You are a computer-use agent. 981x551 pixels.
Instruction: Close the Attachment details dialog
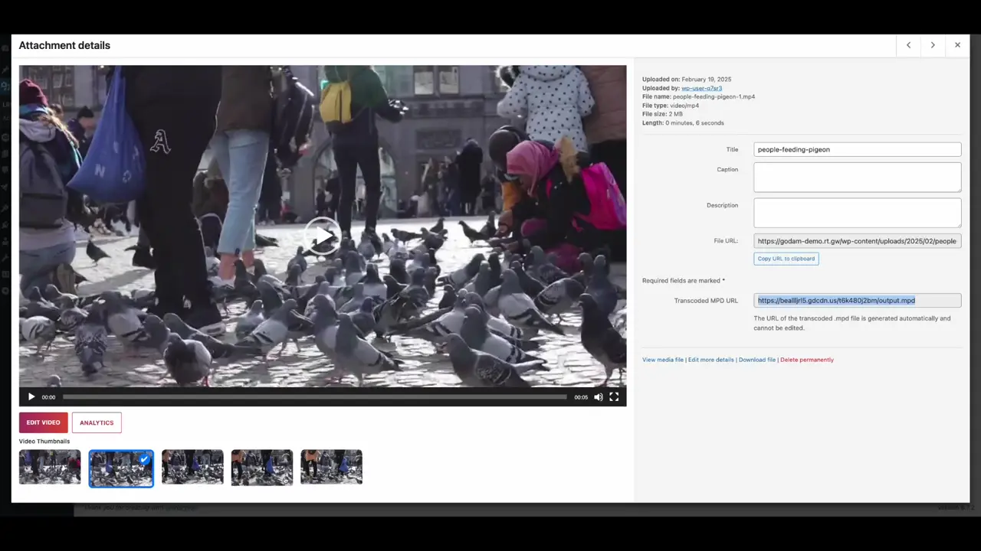[957, 45]
